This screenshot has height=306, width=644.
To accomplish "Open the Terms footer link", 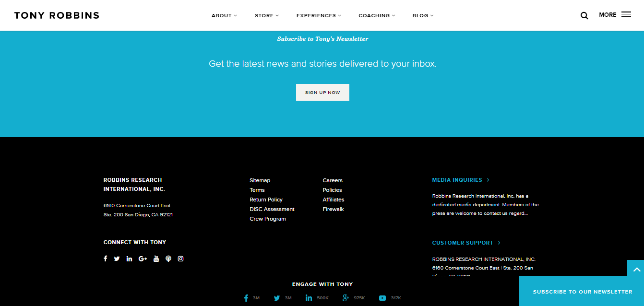I will click(257, 190).
